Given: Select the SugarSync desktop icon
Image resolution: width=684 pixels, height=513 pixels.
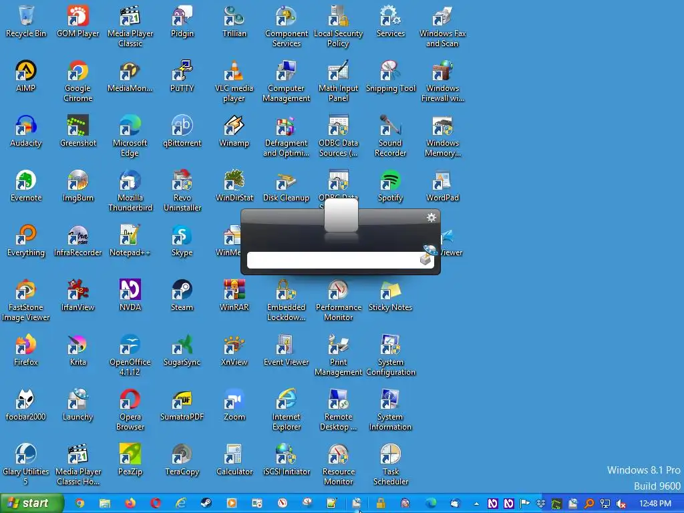Looking at the screenshot, I should (x=182, y=351).
